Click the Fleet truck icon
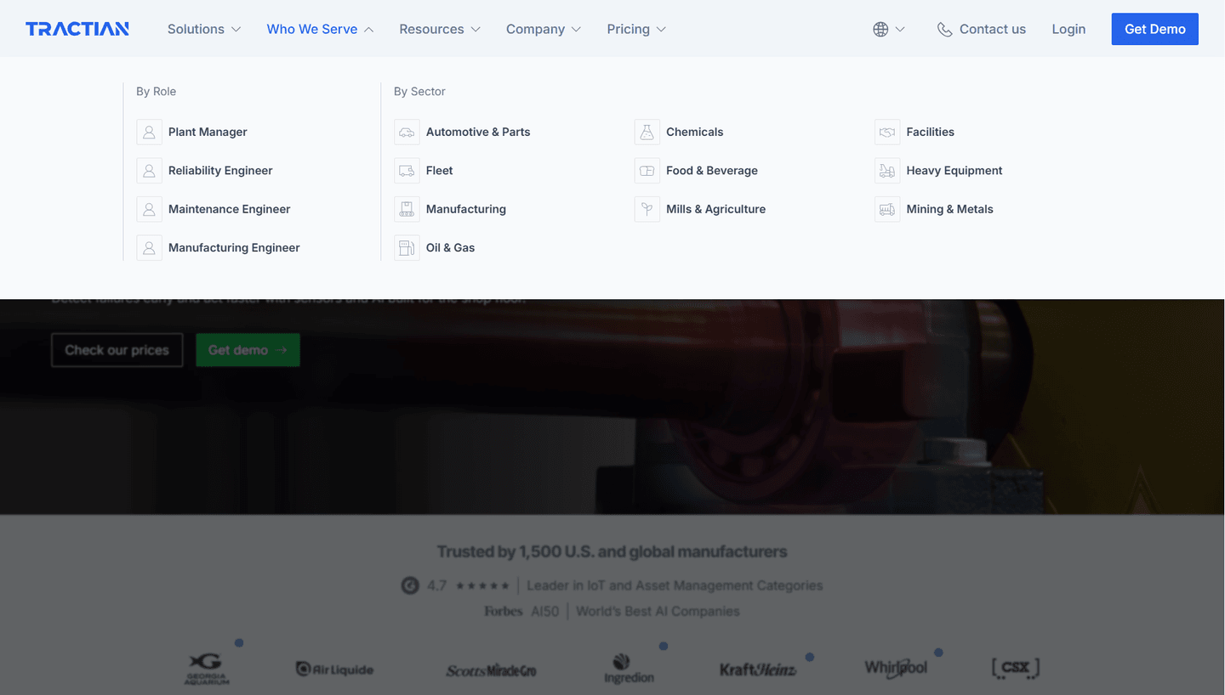The height and width of the screenshot is (695, 1225). [407, 171]
